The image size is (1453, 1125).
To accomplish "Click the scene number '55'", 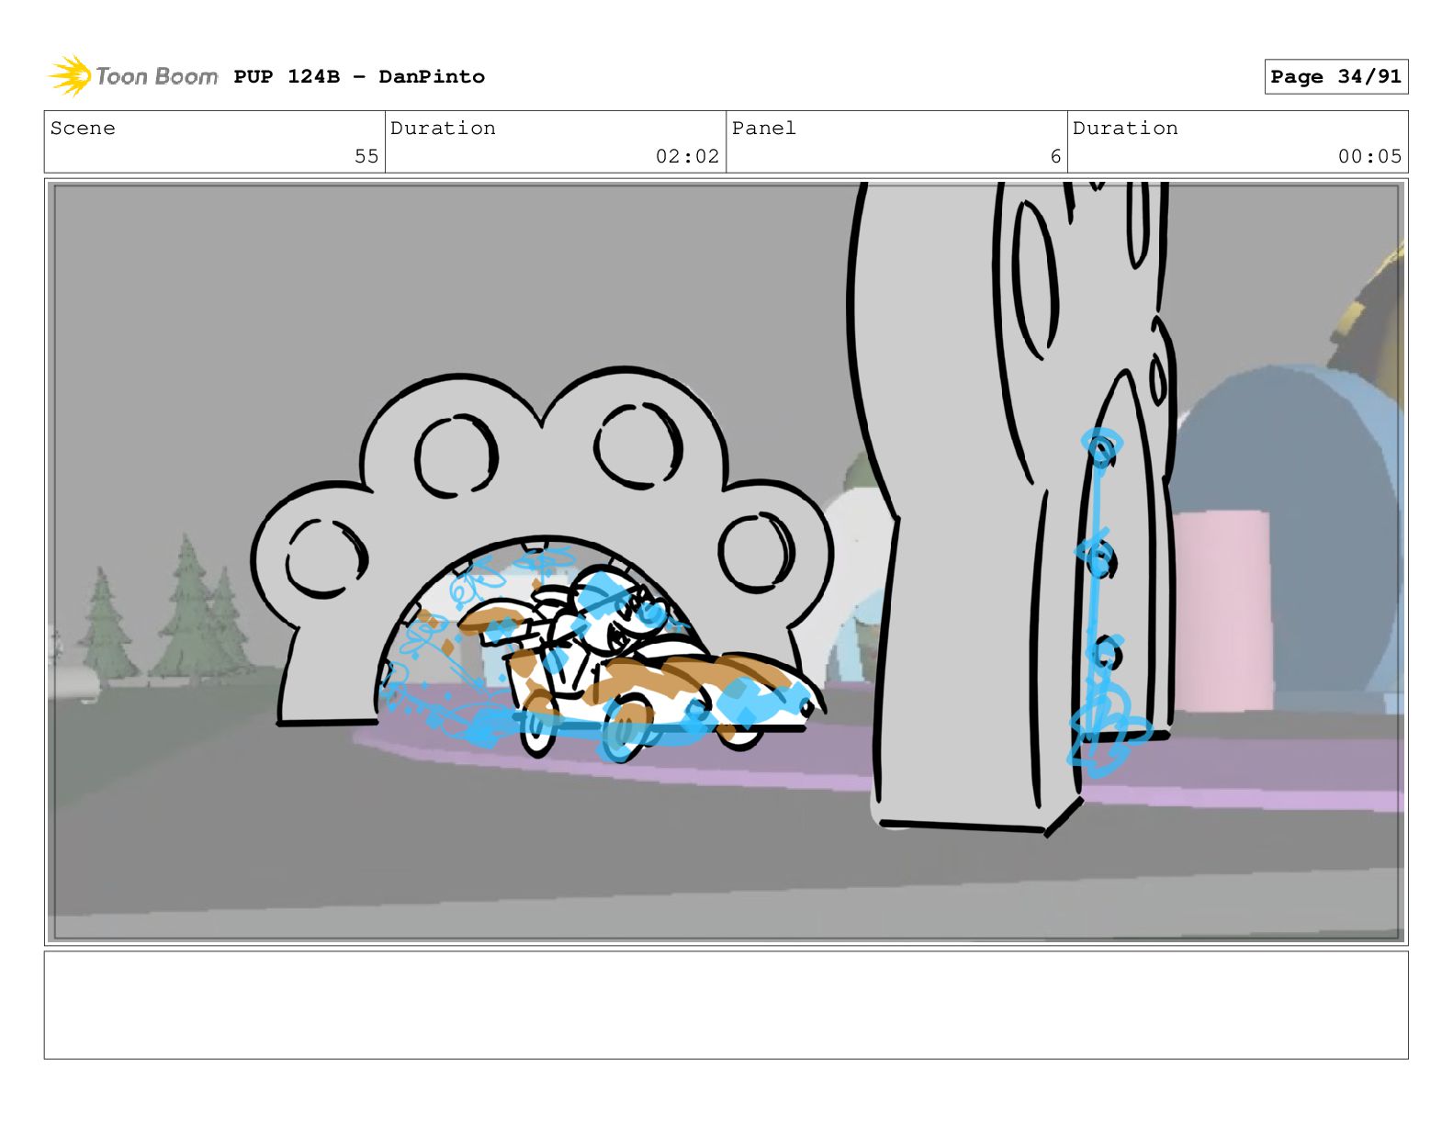I will tap(366, 156).
